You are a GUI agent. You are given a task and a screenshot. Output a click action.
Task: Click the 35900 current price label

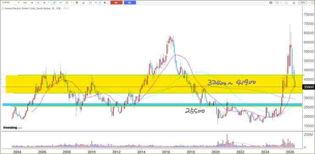point(308,87)
